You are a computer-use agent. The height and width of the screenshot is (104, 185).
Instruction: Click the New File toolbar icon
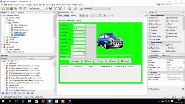[x=3, y=8]
